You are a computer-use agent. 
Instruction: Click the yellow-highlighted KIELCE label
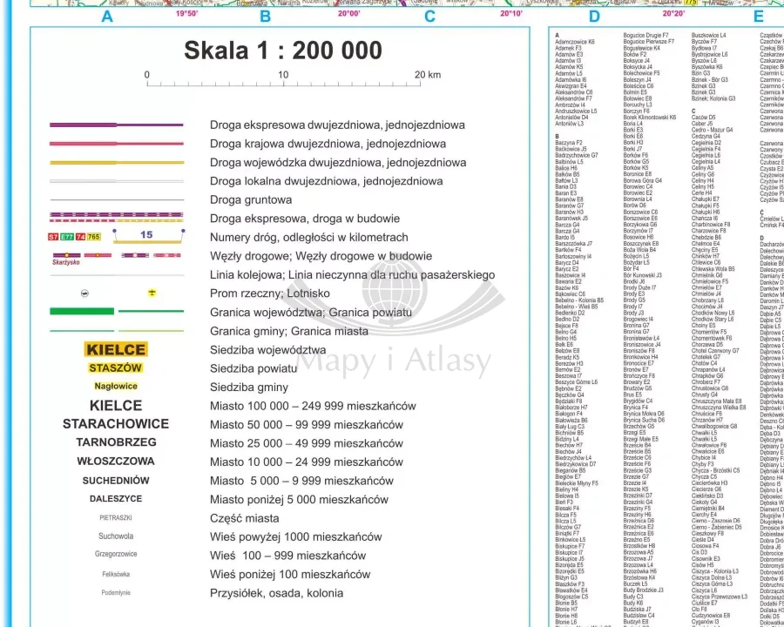pyautogui.click(x=115, y=349)
